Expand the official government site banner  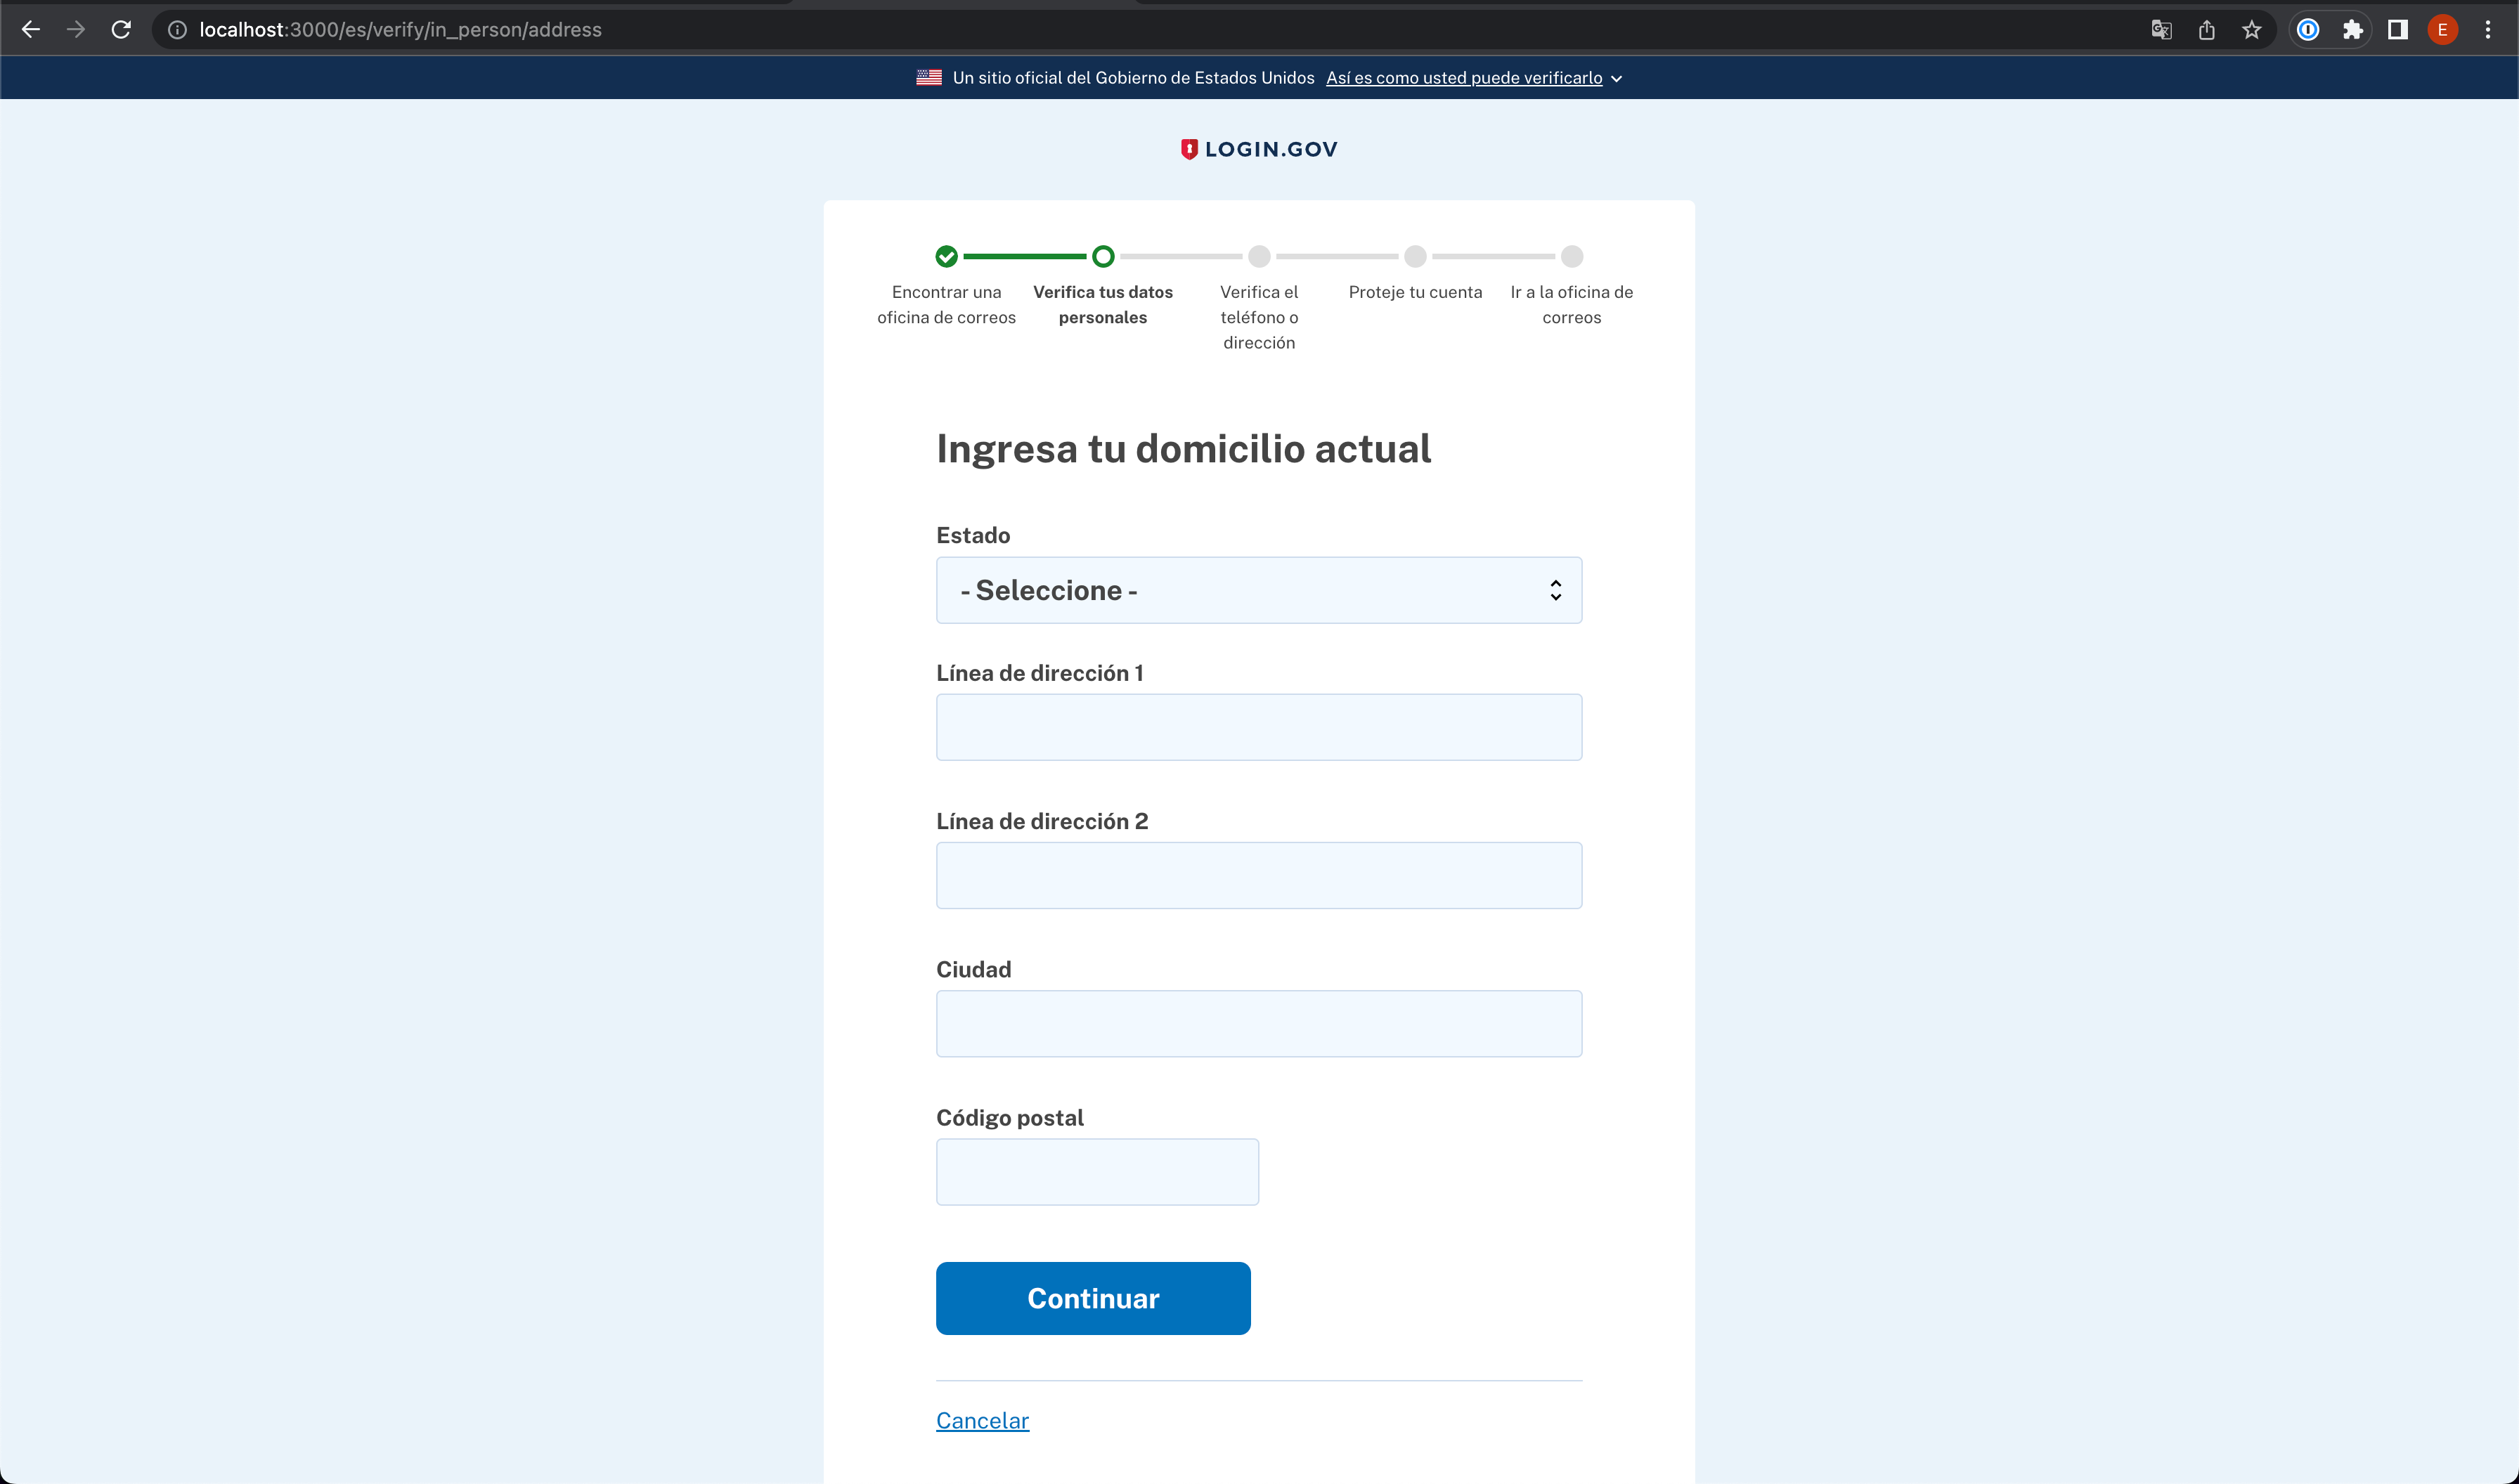(1473, 78)
